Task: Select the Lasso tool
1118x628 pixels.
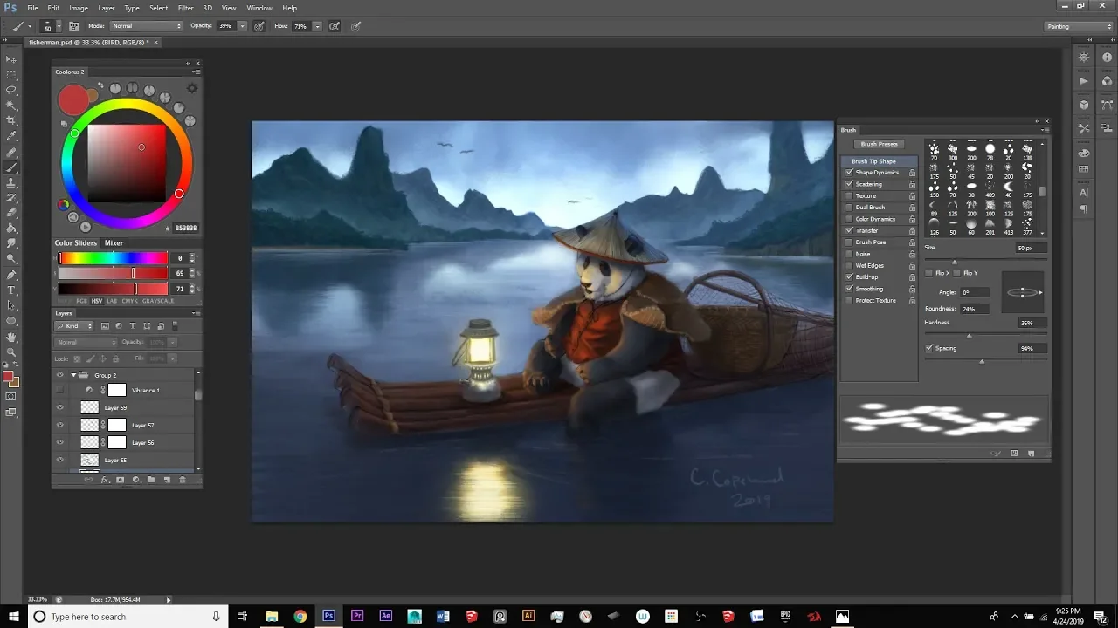Action: [11, 90]
